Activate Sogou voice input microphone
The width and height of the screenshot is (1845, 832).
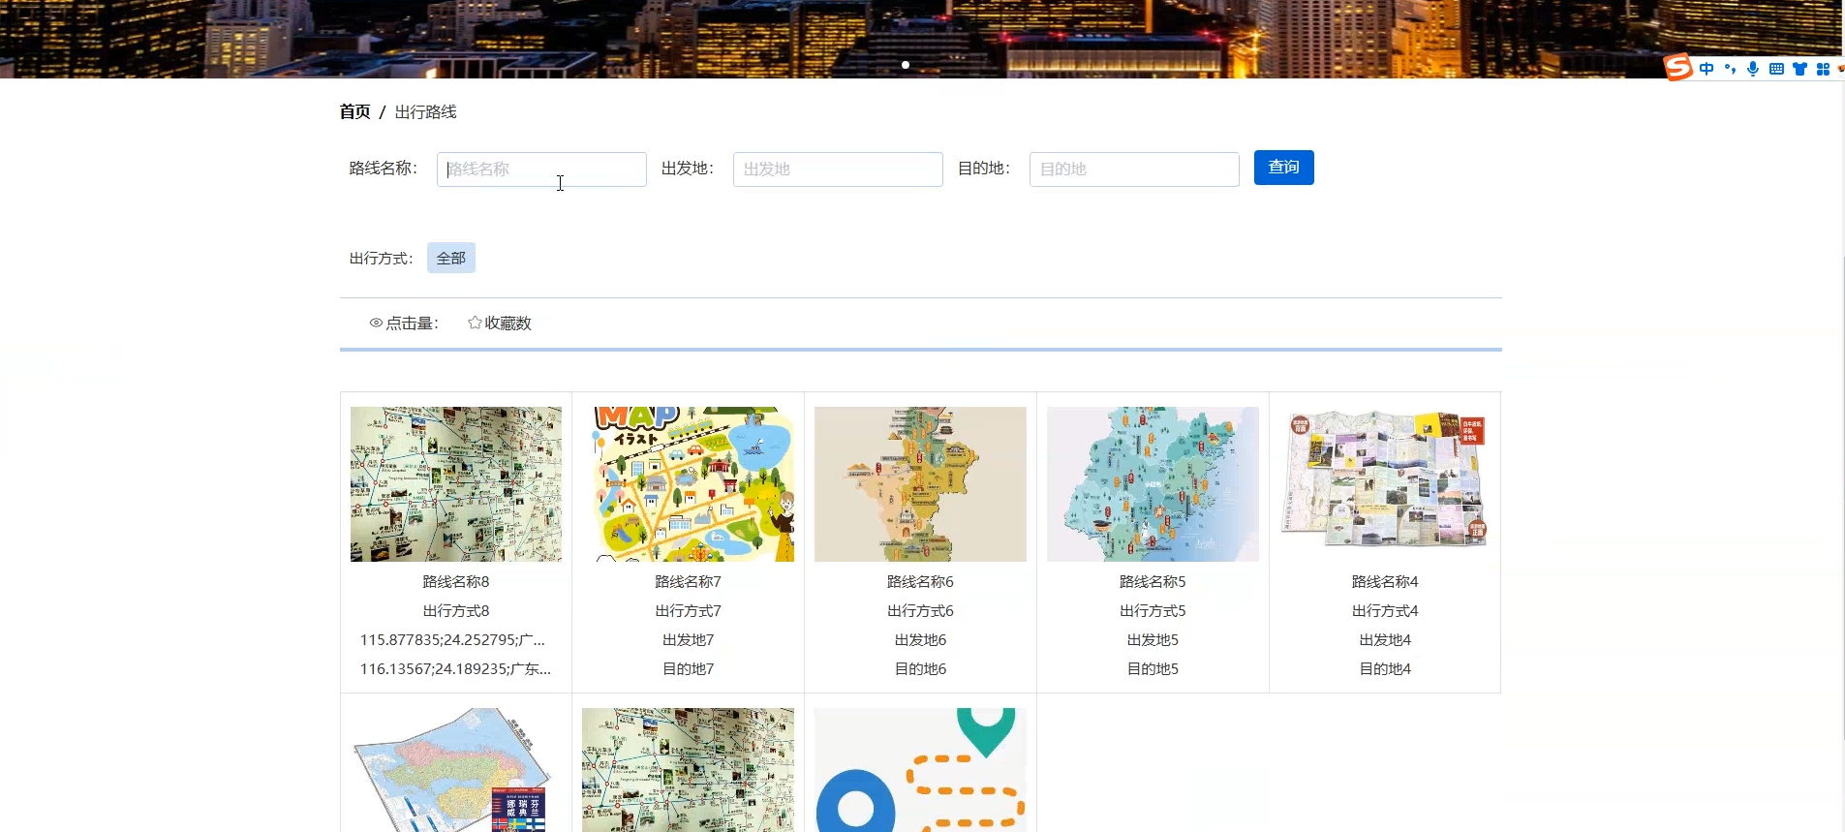click(x=1753, y=69)
